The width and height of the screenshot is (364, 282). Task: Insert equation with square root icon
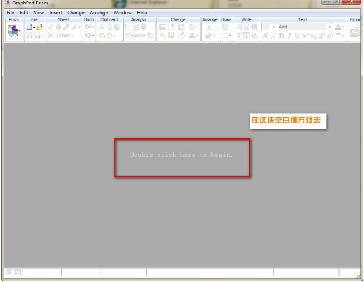point(239,27)
